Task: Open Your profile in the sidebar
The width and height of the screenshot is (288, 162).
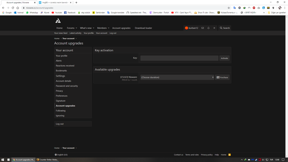Action: pyautogui.click(x=62, y=56)
